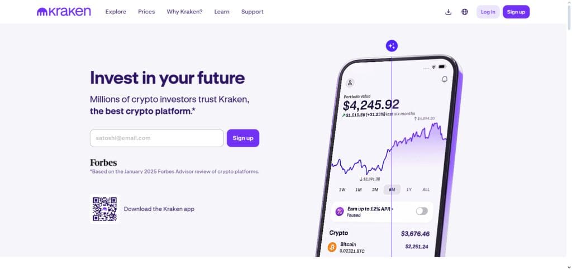572x270 pixels.
Task: Open the globe language selector
Action: coord(464,12)
